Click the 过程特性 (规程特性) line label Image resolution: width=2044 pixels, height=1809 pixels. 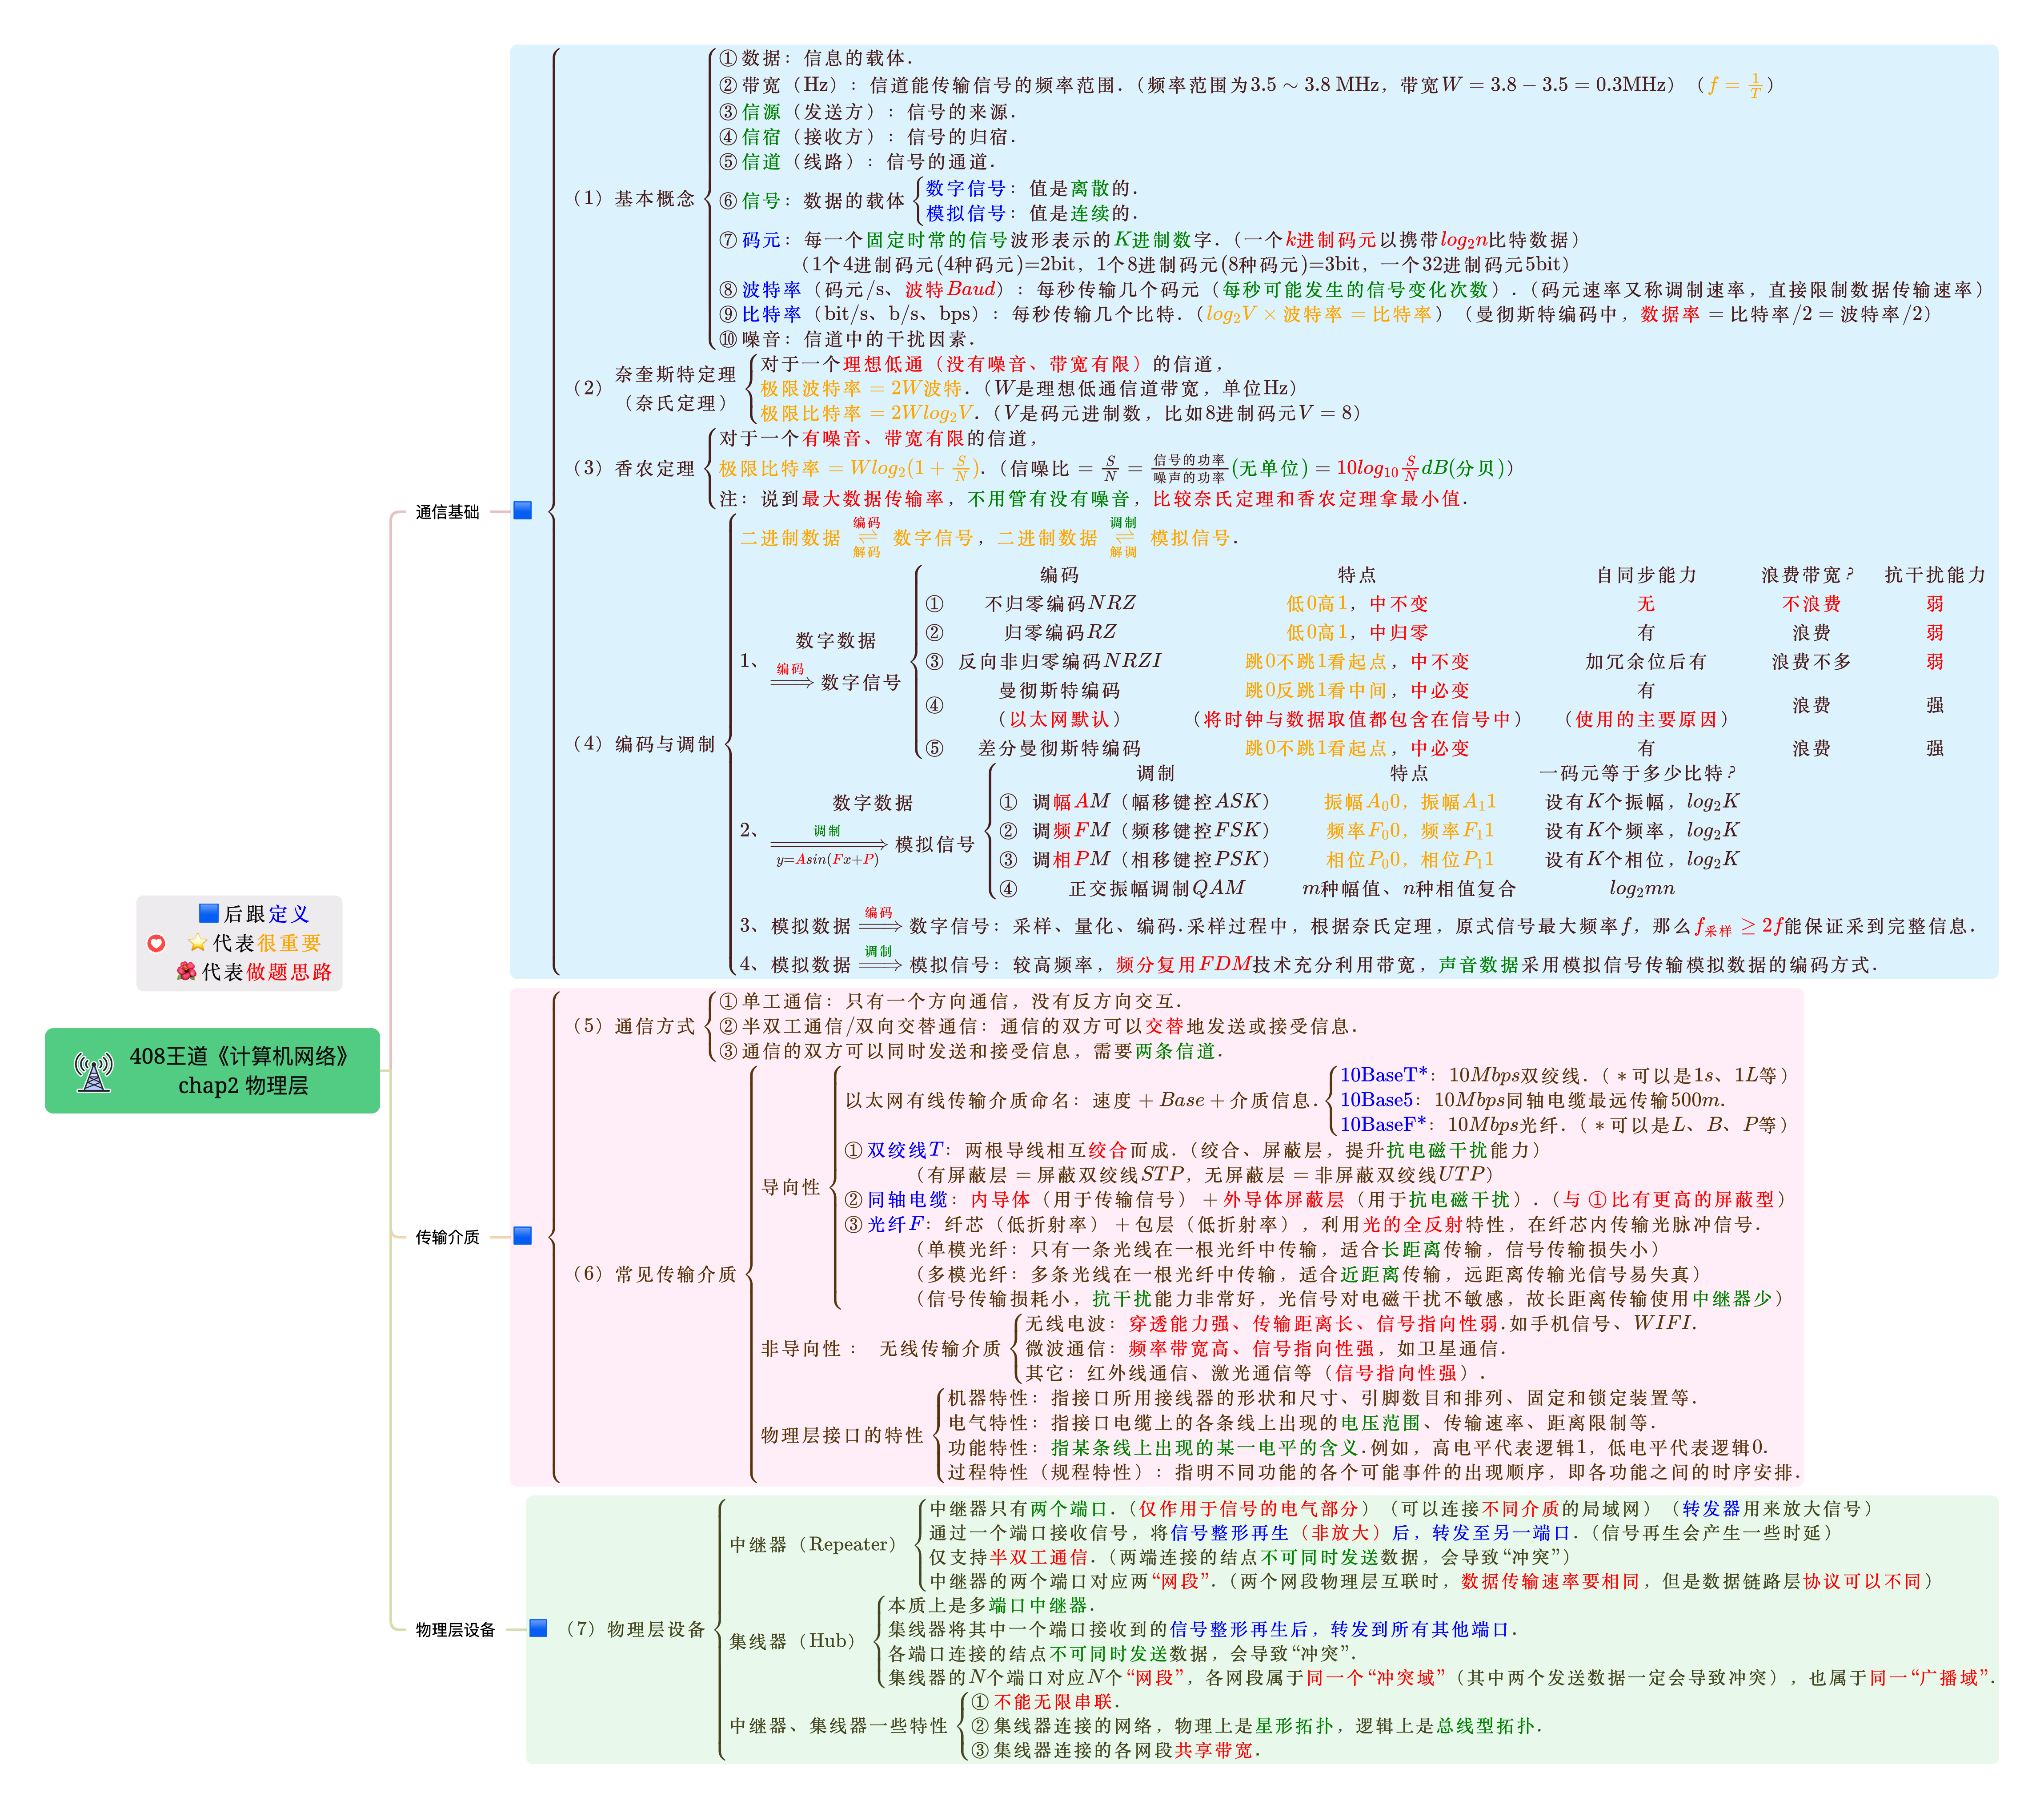(x=1046, y=1472)
